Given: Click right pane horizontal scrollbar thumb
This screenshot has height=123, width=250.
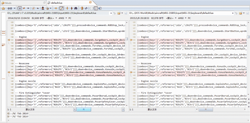Looking at the screenshot, I should (x=205, y=109).
